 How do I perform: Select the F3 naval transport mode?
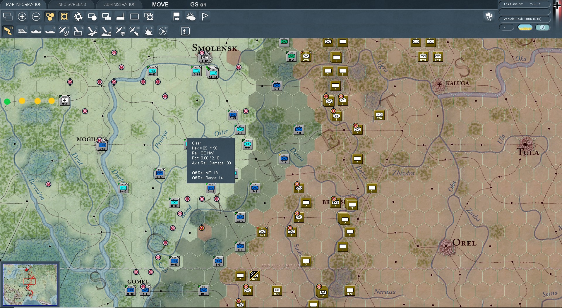[x=36, y=31]
